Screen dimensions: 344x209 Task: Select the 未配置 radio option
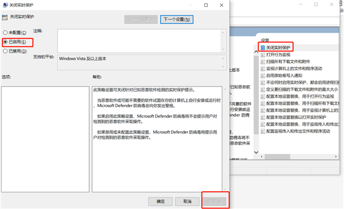[x=15, y=33]
